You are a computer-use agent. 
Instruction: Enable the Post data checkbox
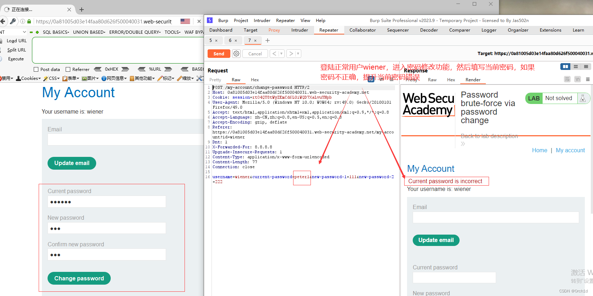[x=36, y=69]
